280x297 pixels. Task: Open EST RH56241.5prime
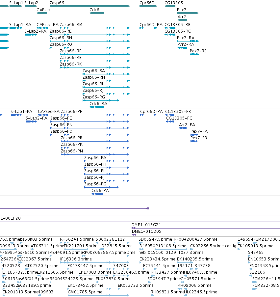tap(77, 239)
